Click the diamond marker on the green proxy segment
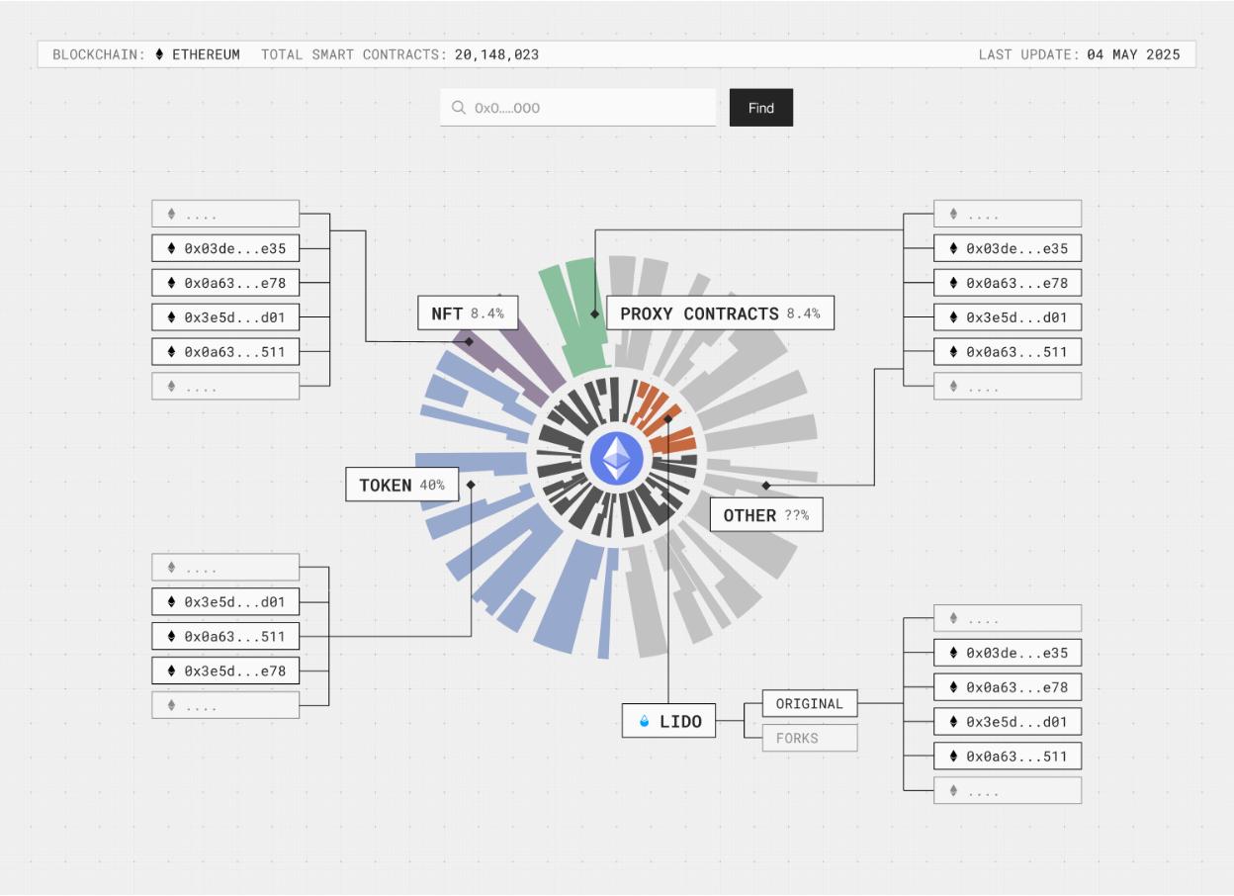This screenshot has height=896, width=1234. click(594, 314)
